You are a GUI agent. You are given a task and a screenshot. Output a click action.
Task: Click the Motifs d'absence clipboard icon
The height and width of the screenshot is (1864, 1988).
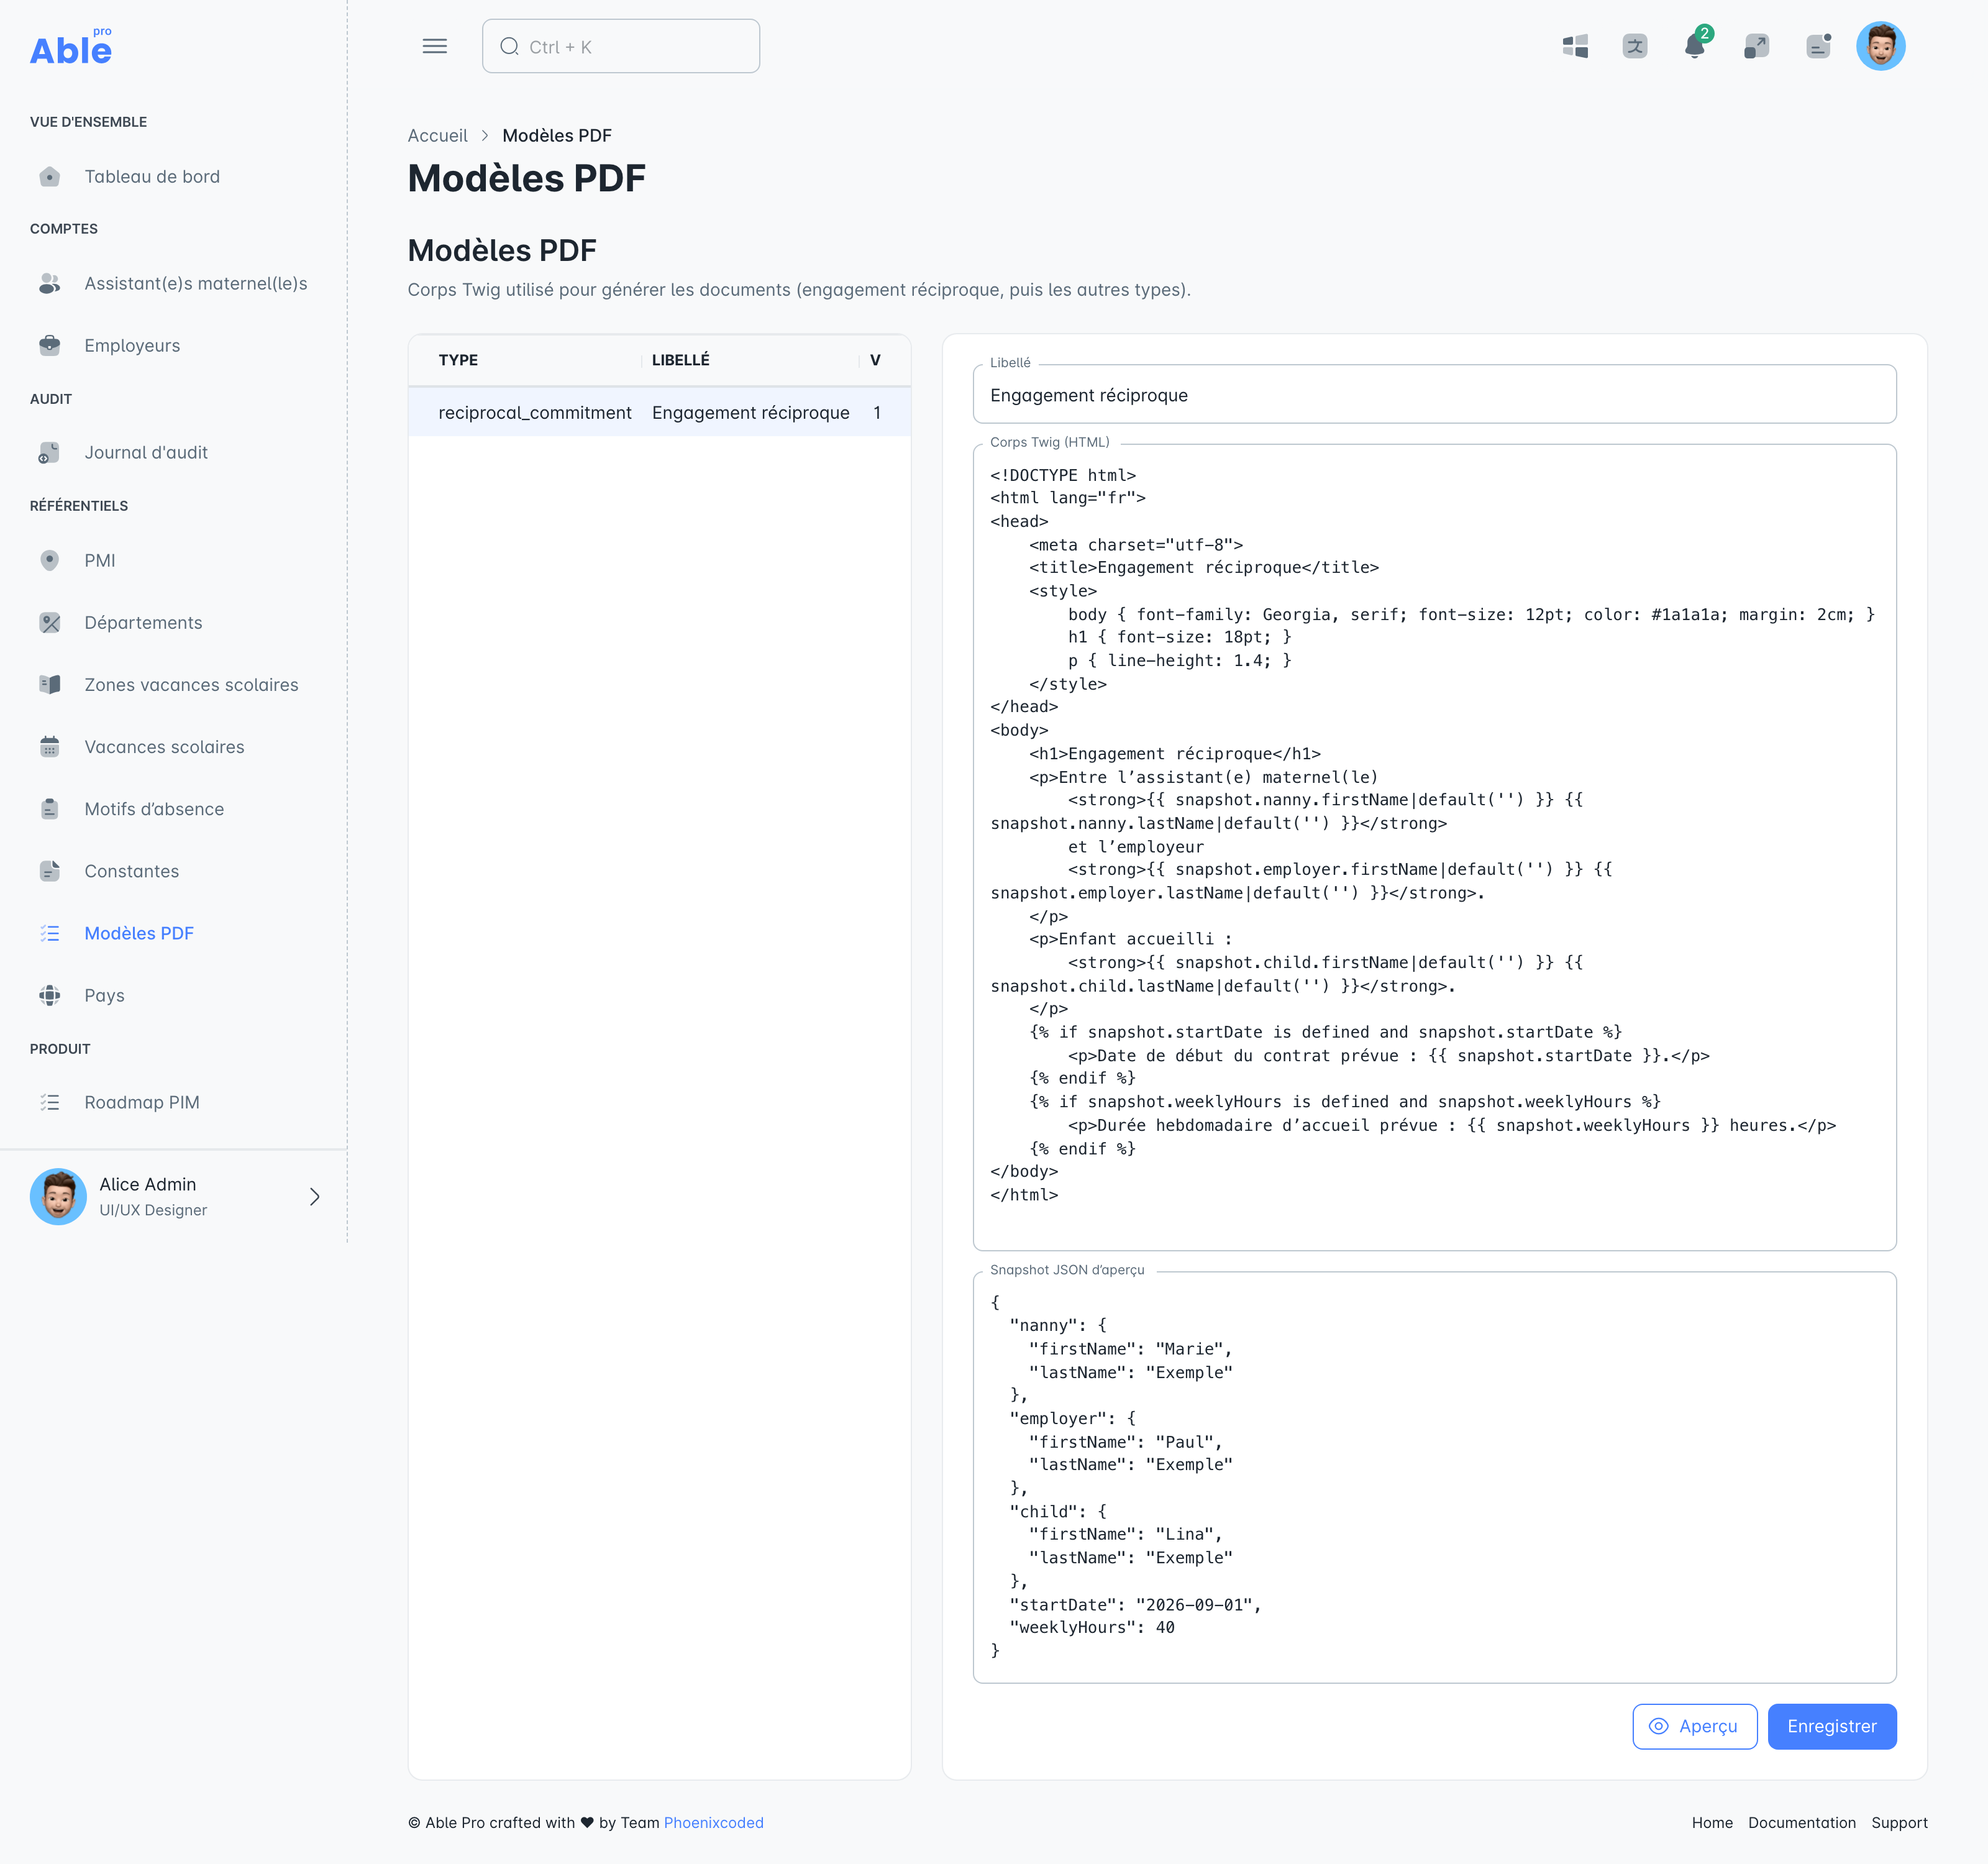point(50,809)
